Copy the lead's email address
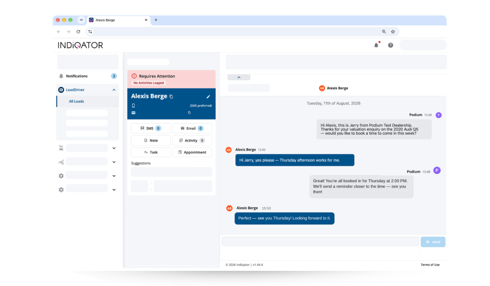Image resolution: width=490 pixels, height=286 pixels. [189, 113]
